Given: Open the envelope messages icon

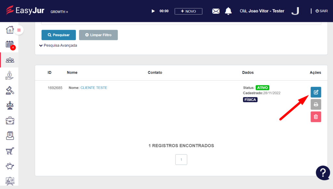Looking at the screenshot, I should [x=216, y=11].
